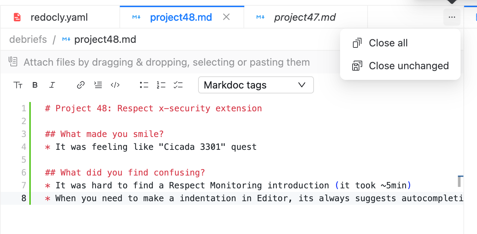Close the project48.md tab
The width and height of the screenshot is (477, 234).
coord(226,17)
